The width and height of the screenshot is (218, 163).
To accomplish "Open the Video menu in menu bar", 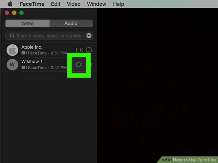I will click(74, 4).
